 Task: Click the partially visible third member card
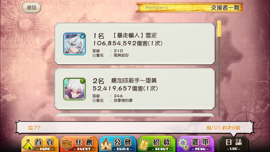pos(135,115)
